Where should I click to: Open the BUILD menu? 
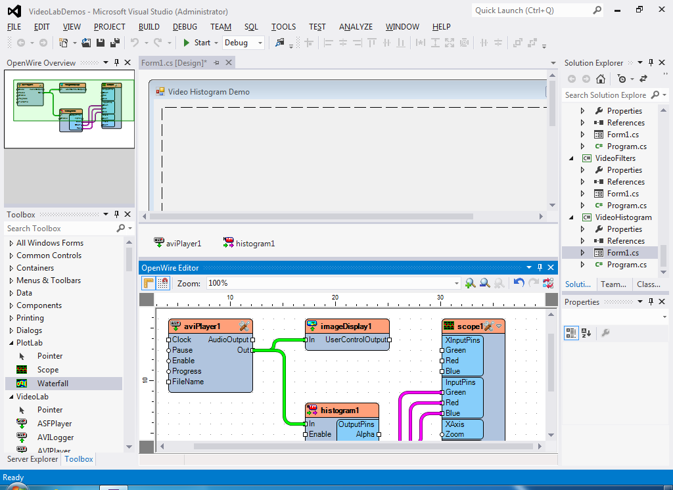click(149, 27)
